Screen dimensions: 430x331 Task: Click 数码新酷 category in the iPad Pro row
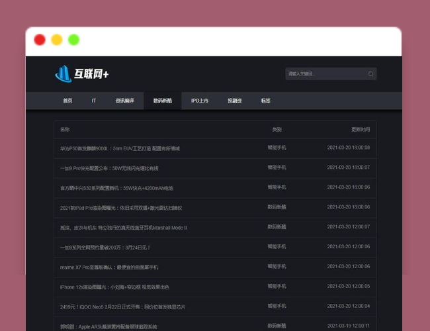tap(277, 207)
